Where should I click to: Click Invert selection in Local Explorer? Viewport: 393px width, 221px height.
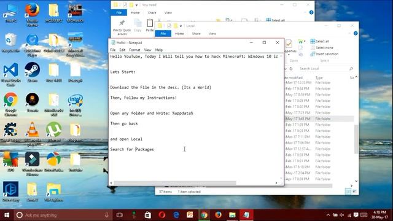pyautogui.click(x=324, y=54)
